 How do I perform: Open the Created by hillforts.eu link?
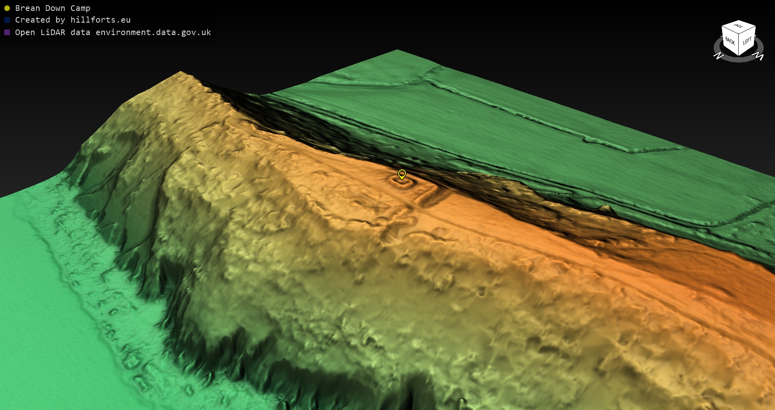[73, 20]
